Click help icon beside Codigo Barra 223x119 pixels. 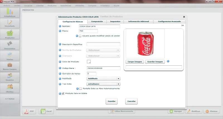coord(60,68)
